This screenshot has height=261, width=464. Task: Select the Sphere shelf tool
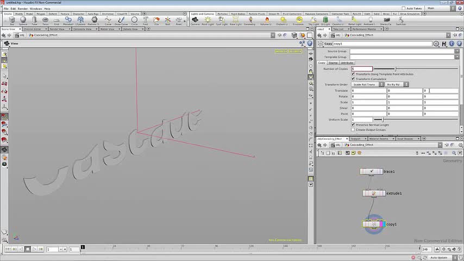click(23, 21)
